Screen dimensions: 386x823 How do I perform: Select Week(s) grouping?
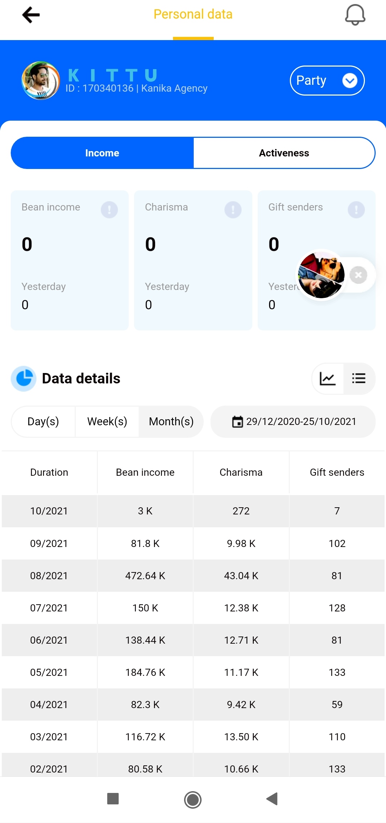[x=107, y=422]
